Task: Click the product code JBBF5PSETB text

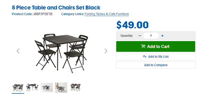Action: [x=43, y=14]
